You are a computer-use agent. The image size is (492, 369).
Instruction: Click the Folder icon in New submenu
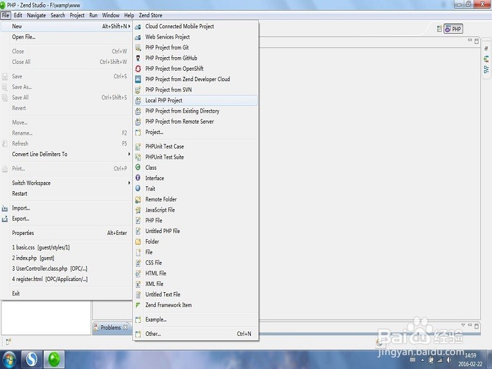pyautogui.click(x=138, y=242)
